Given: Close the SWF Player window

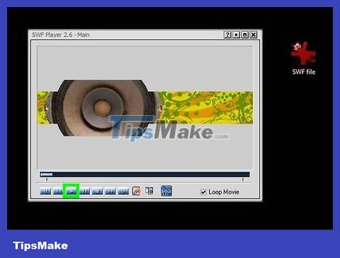Looking at the screenshot, I should (x=254, y=35).
